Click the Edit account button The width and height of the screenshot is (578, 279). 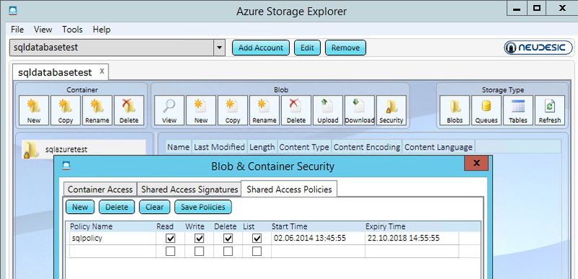[x=307, y=48]
